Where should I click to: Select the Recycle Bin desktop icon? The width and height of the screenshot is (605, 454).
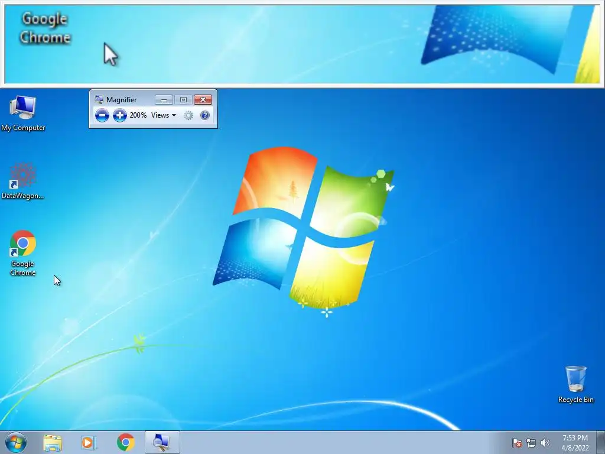pyautogui.click(x=575, y=384)
